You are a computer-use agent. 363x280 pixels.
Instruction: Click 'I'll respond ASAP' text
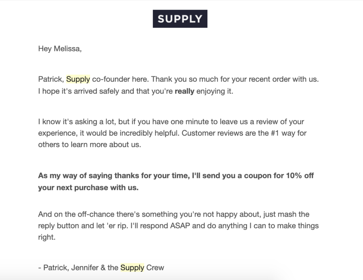coord(160,226)
